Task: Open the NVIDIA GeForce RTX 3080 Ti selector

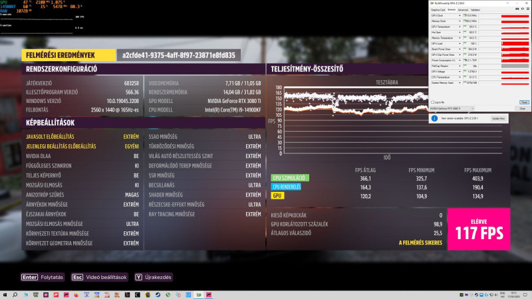Action: [x=452, y=108]
